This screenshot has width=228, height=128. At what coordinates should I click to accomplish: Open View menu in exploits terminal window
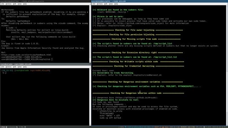coord(20,4)
